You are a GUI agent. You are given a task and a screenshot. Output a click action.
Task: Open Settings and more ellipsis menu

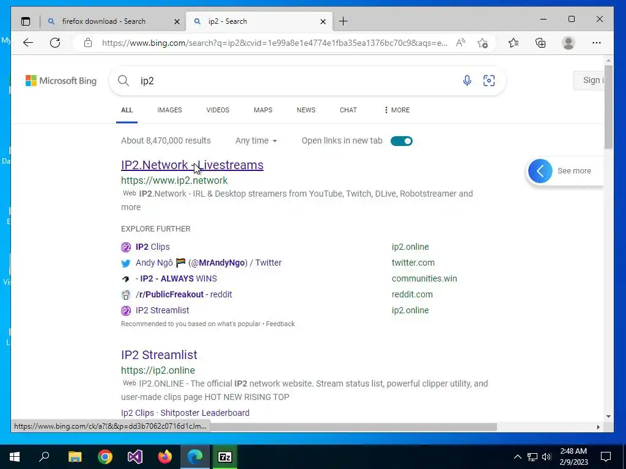pyautogui.click(x=597, y=43)
